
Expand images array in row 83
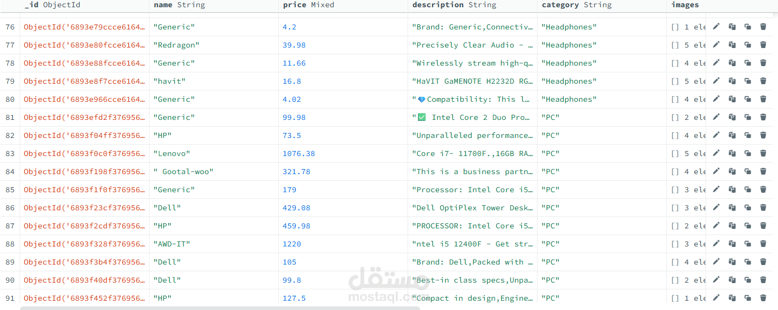click(x=688, y=153)
